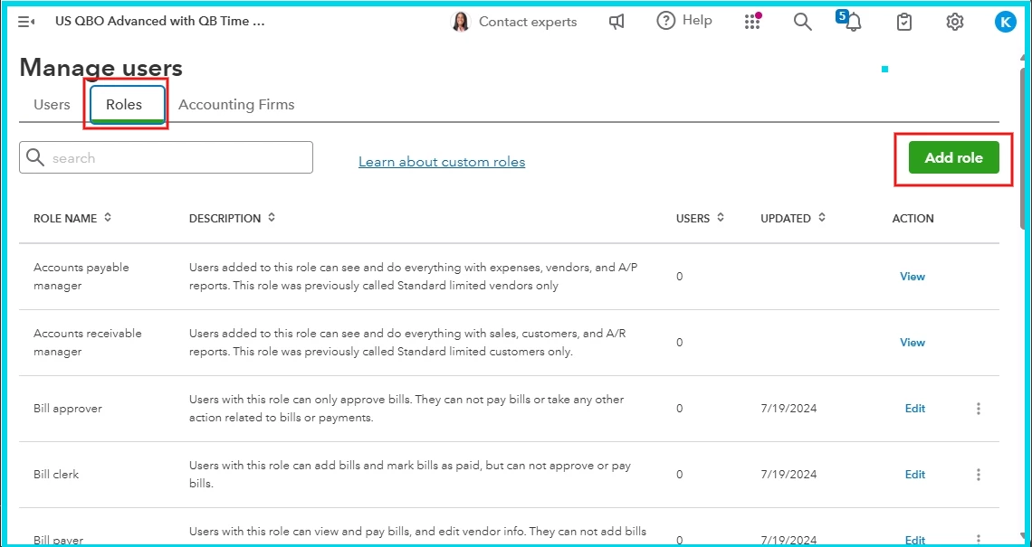Click into the roles search field

pyautogui.click(x=166, y=158)
